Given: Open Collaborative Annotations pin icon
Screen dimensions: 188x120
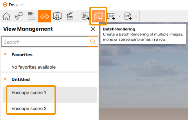Looking at the screenshot, I should [19, 16].
